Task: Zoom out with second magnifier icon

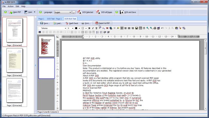Action: tap(151, 28)
